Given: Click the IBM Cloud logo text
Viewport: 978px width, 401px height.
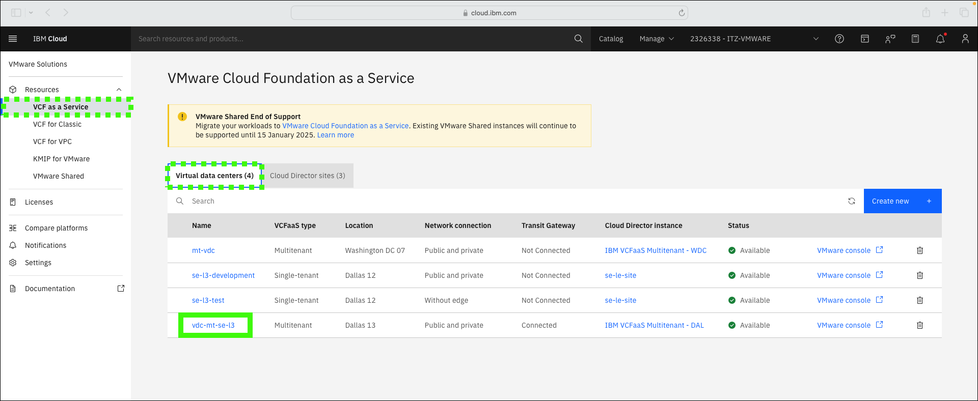Looking at the screenshot, I should (x=50, y=39).
